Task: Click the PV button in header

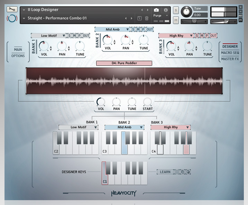Action: pyautogui.click(x=240, y=20)
